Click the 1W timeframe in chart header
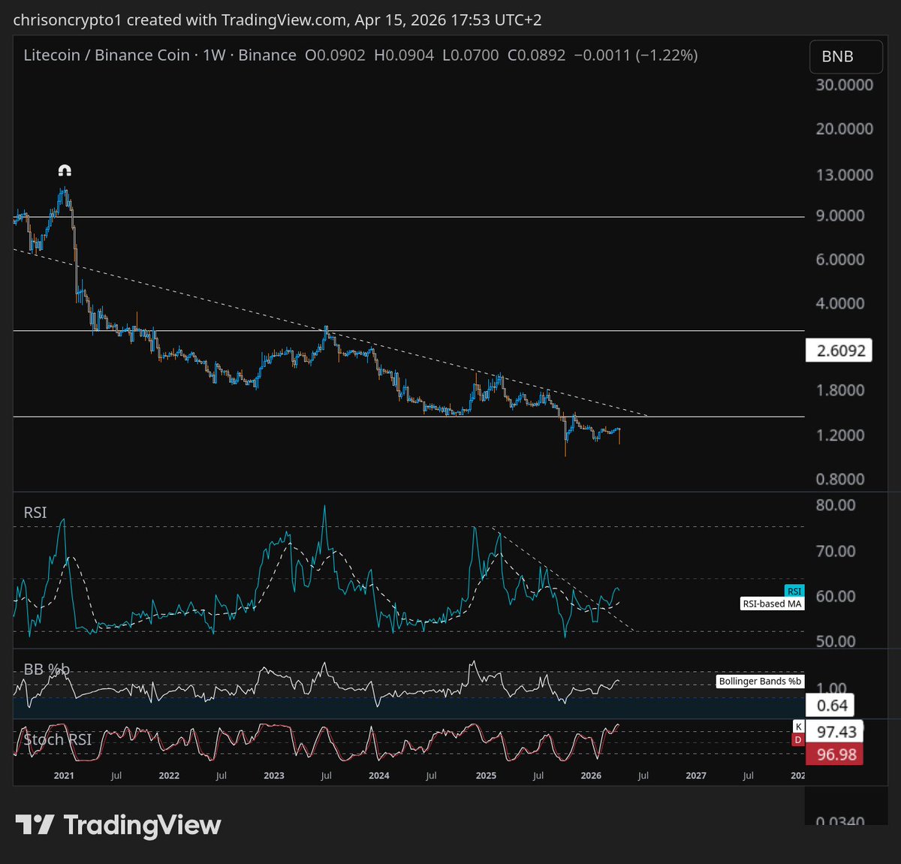Image resolution: width=901 pixels, height=864 pixels. pos(214,56)
